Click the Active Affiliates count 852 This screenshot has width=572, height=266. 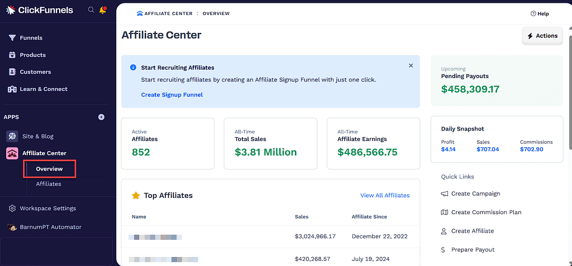(141, 152)
